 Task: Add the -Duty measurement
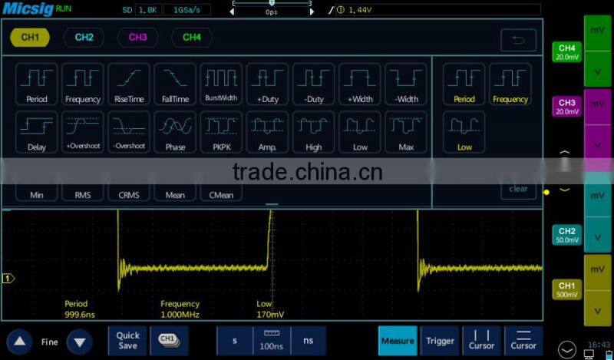314,84
